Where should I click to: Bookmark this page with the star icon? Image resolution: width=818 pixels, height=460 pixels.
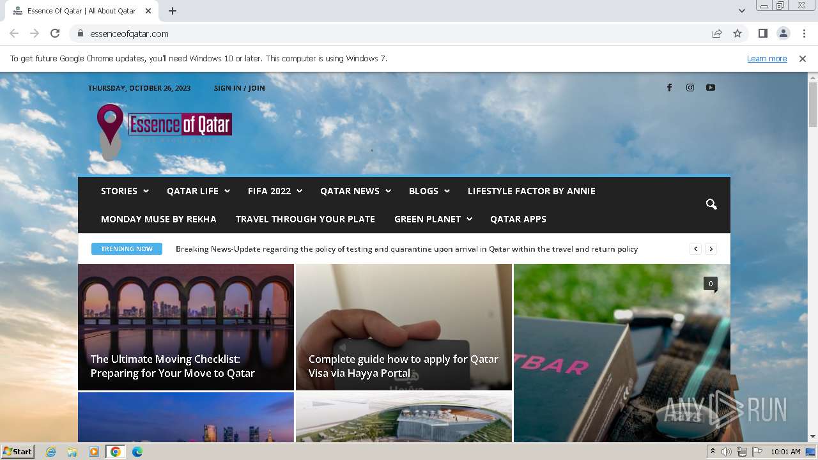click(737, 33)
